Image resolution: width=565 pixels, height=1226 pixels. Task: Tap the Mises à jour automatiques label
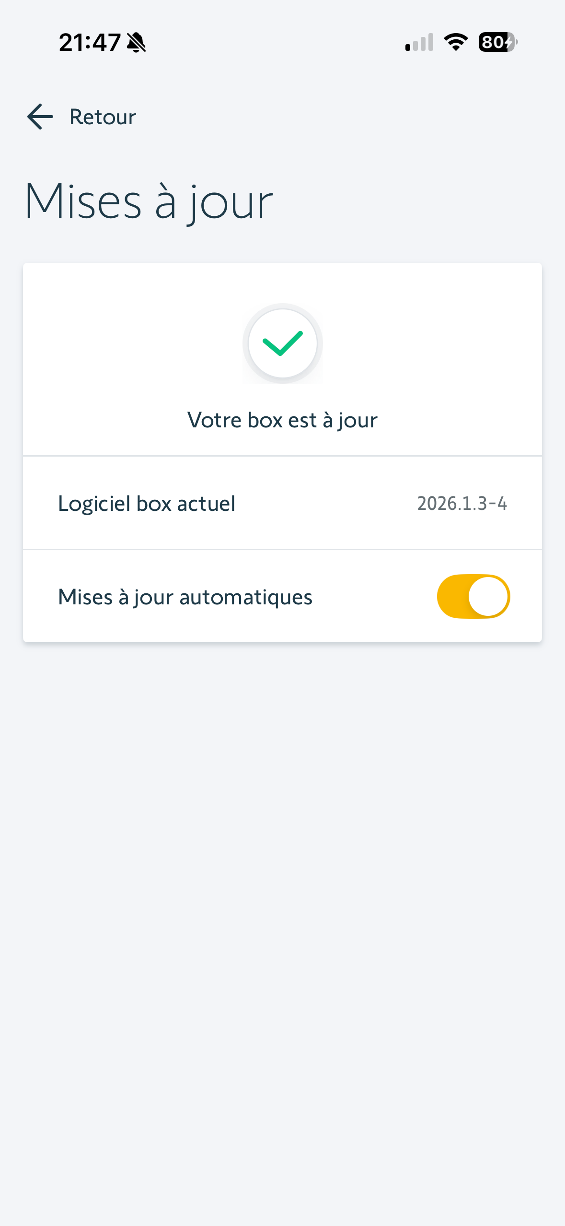click(x=185, y=597)
